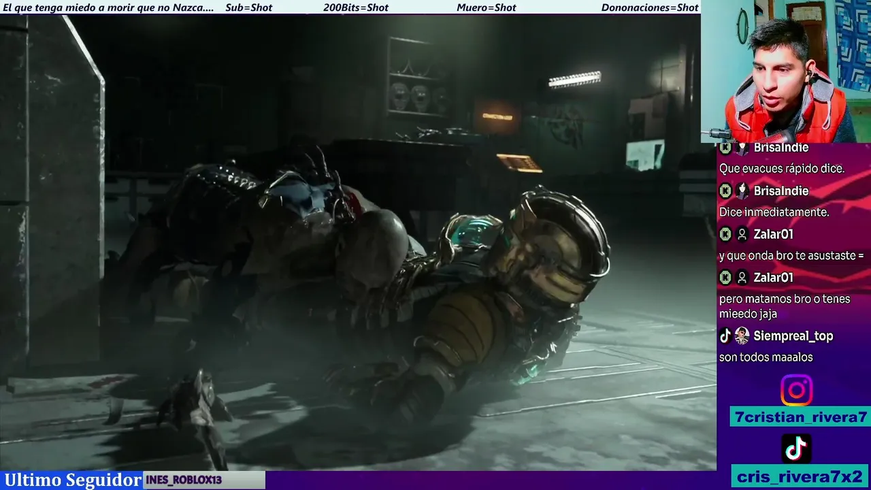
Task: Select BrisaIndie username above "Dice inmediatamente."
Action: pos(781,191)
